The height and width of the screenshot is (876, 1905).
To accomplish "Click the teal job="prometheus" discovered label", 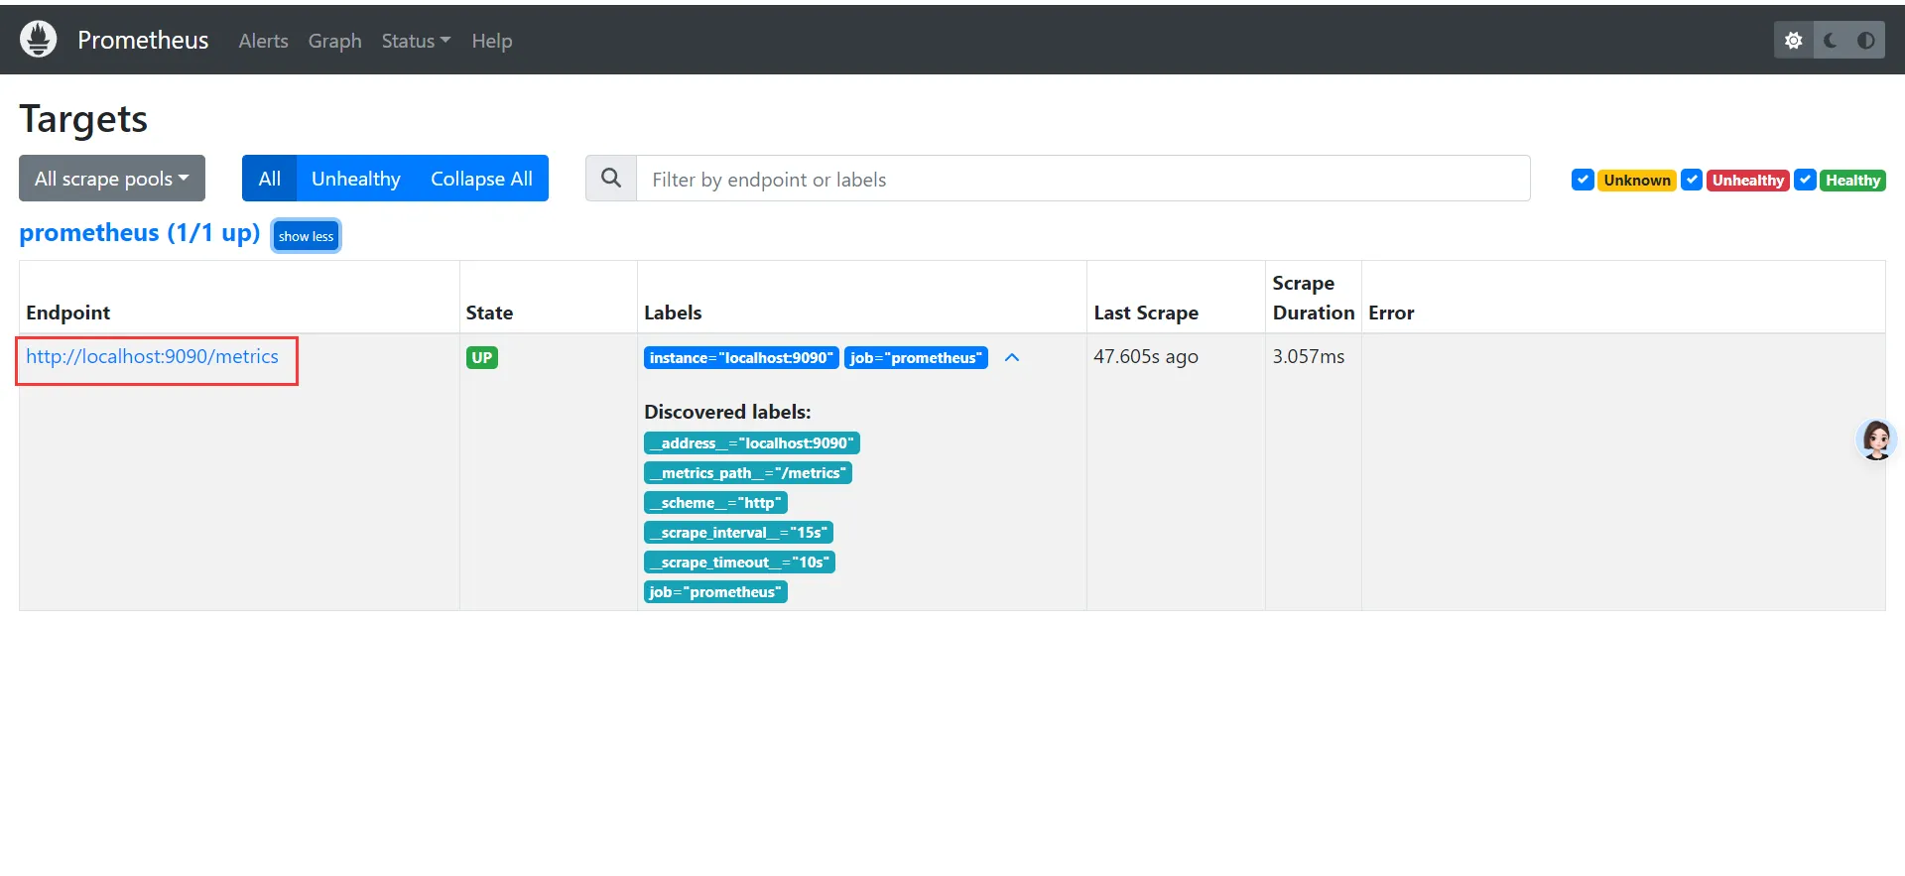I will [715, 591].
